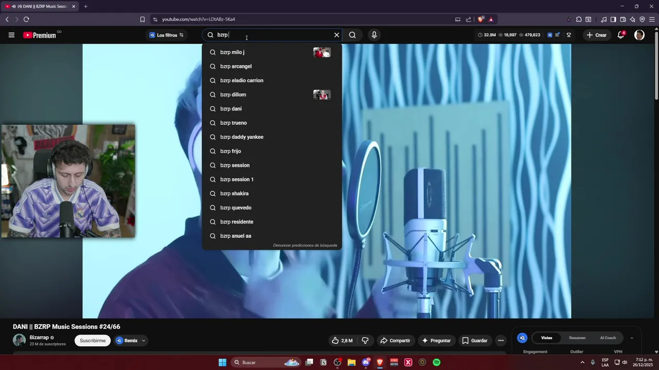
Task: Click the Preguntar button
Action: pos(436,341)
